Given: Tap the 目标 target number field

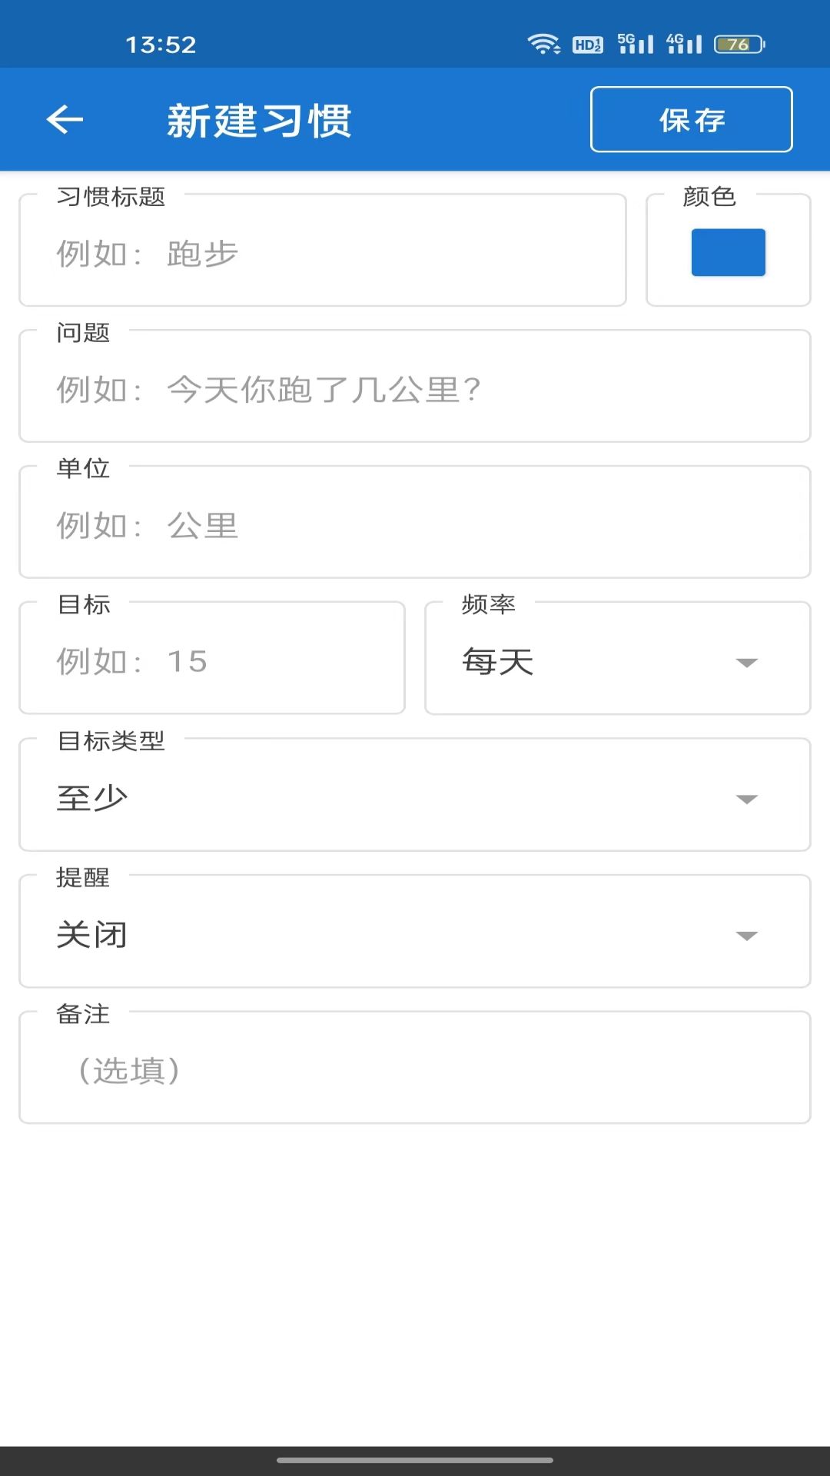Looking at the screenshot, I should click(x=211, y=661).
